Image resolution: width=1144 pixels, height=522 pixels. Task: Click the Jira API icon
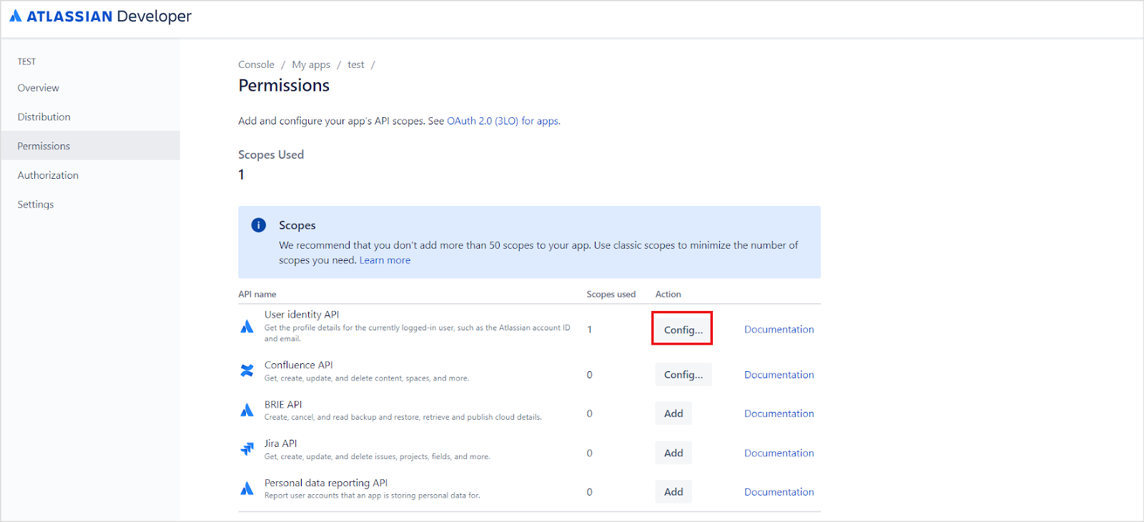point(247,449)
